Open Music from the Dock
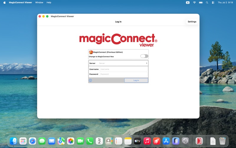Viewport: 236px width, 148px height. [147, 141]
